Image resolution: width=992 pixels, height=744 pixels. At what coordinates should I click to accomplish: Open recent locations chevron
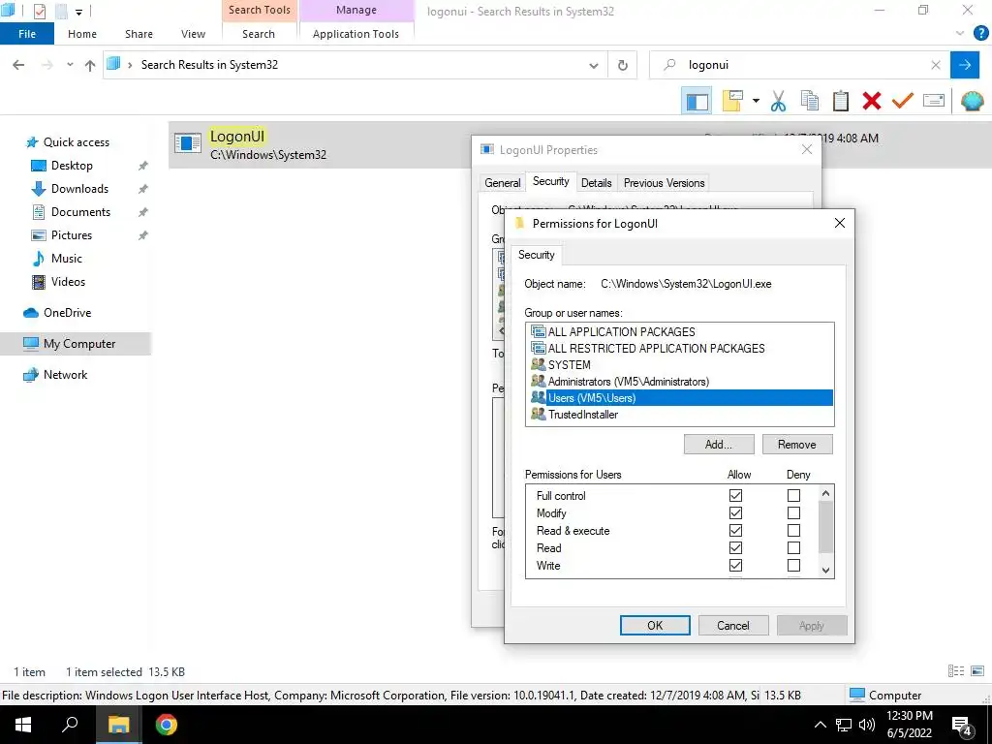coord(70,65)
